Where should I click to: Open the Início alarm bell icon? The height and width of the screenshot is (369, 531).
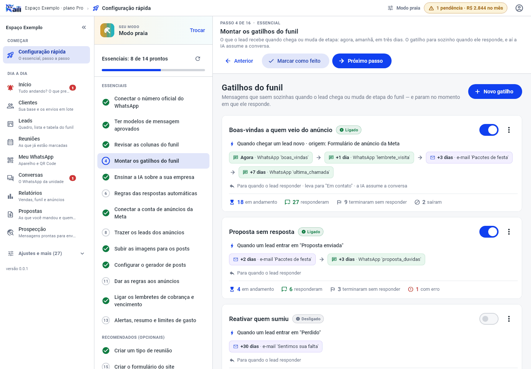10,88
